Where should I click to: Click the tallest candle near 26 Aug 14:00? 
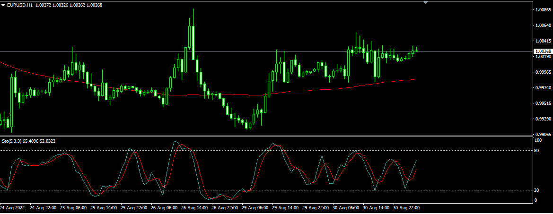pyautogui.click(x=193, y=42)
